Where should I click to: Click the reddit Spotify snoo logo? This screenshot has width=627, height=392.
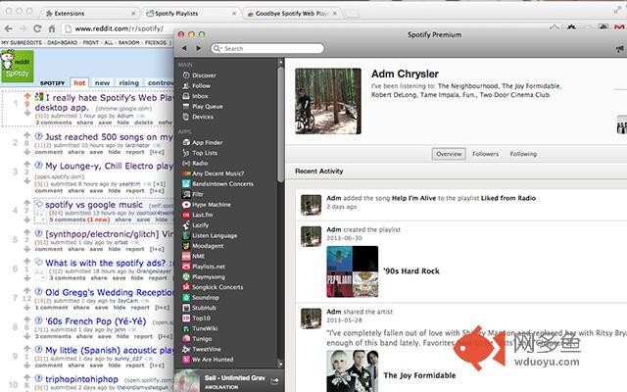[17, 66]
